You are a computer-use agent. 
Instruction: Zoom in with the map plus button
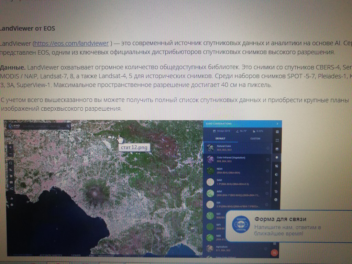coord(11,147)
